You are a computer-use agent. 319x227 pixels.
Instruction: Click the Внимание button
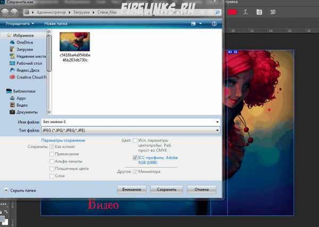pos(132,189)
